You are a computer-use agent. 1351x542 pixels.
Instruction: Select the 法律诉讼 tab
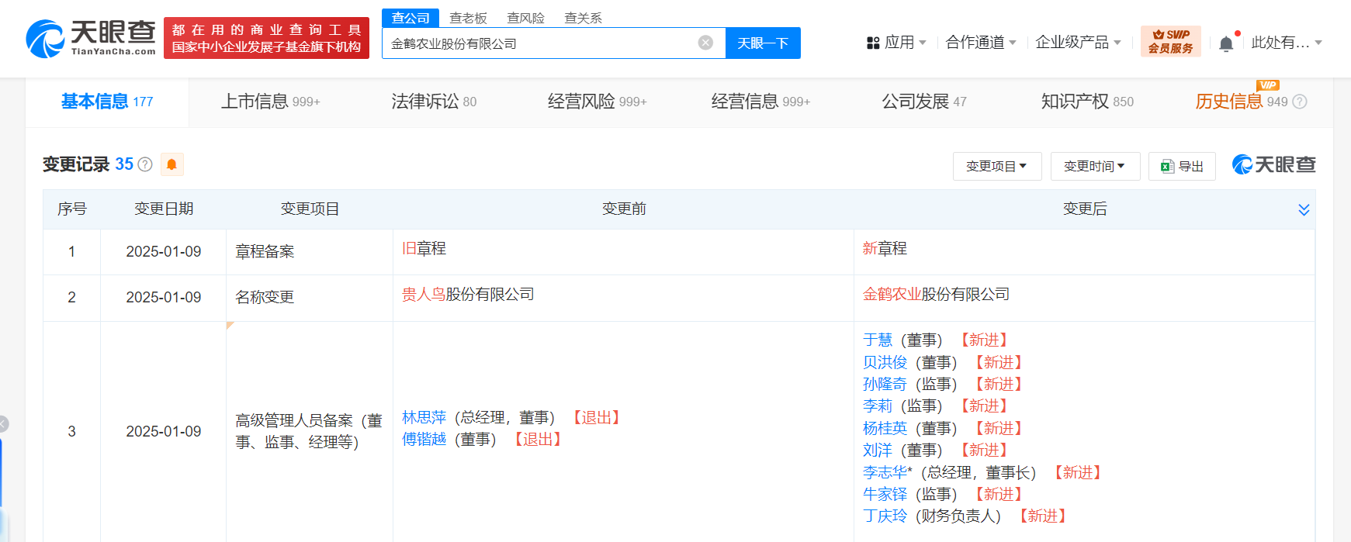tap(434, 102)
